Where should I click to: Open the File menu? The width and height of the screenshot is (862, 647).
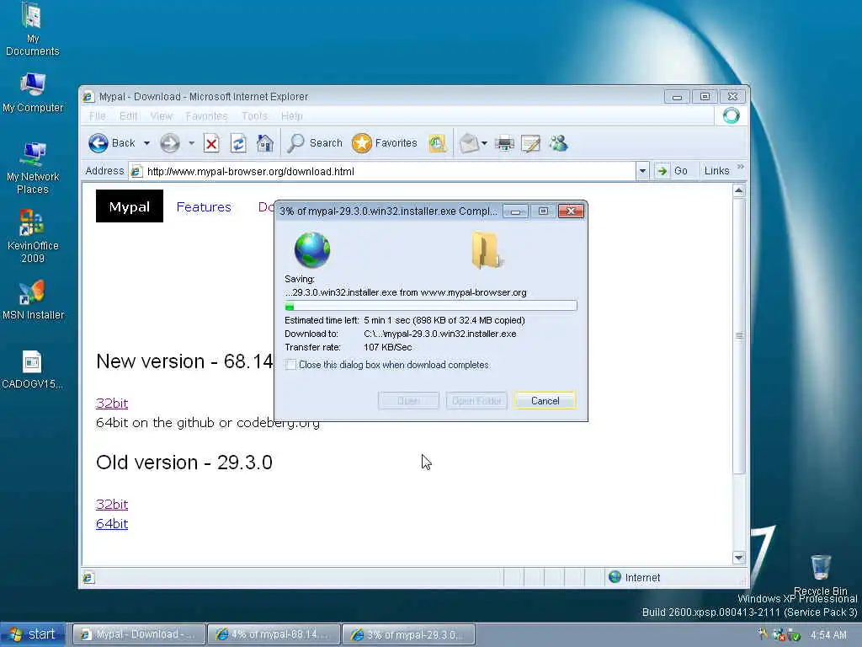tap(98, 116)
